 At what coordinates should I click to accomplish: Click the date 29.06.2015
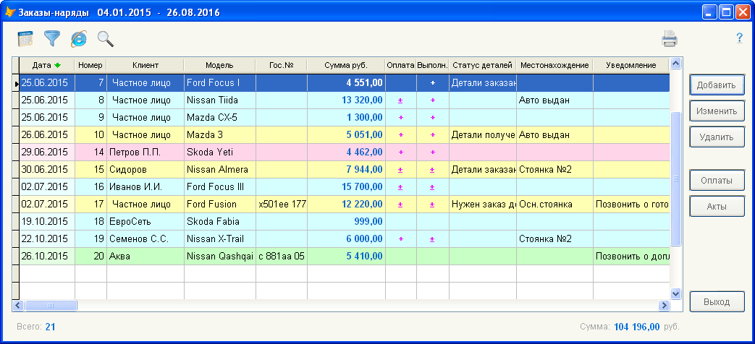pyautogui.click(x=47, y=152)
